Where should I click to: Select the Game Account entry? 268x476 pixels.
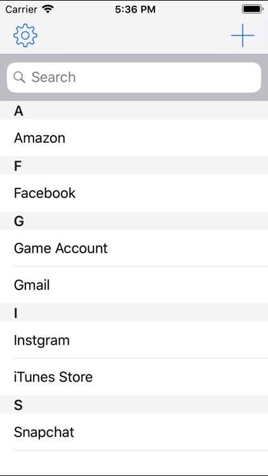click(x=134, y=248)
